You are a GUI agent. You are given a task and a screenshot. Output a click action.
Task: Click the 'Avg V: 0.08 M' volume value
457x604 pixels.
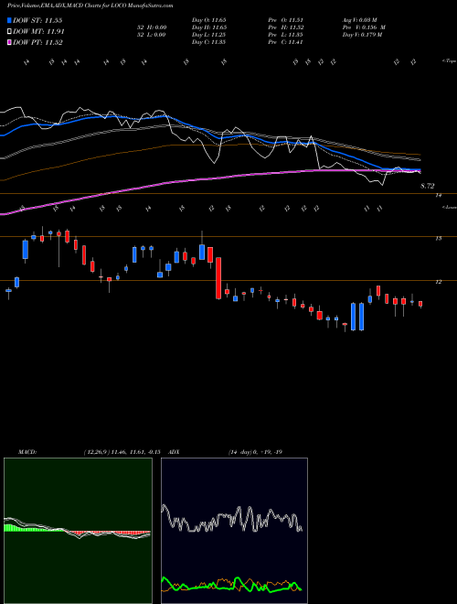[x=360, y=20]
